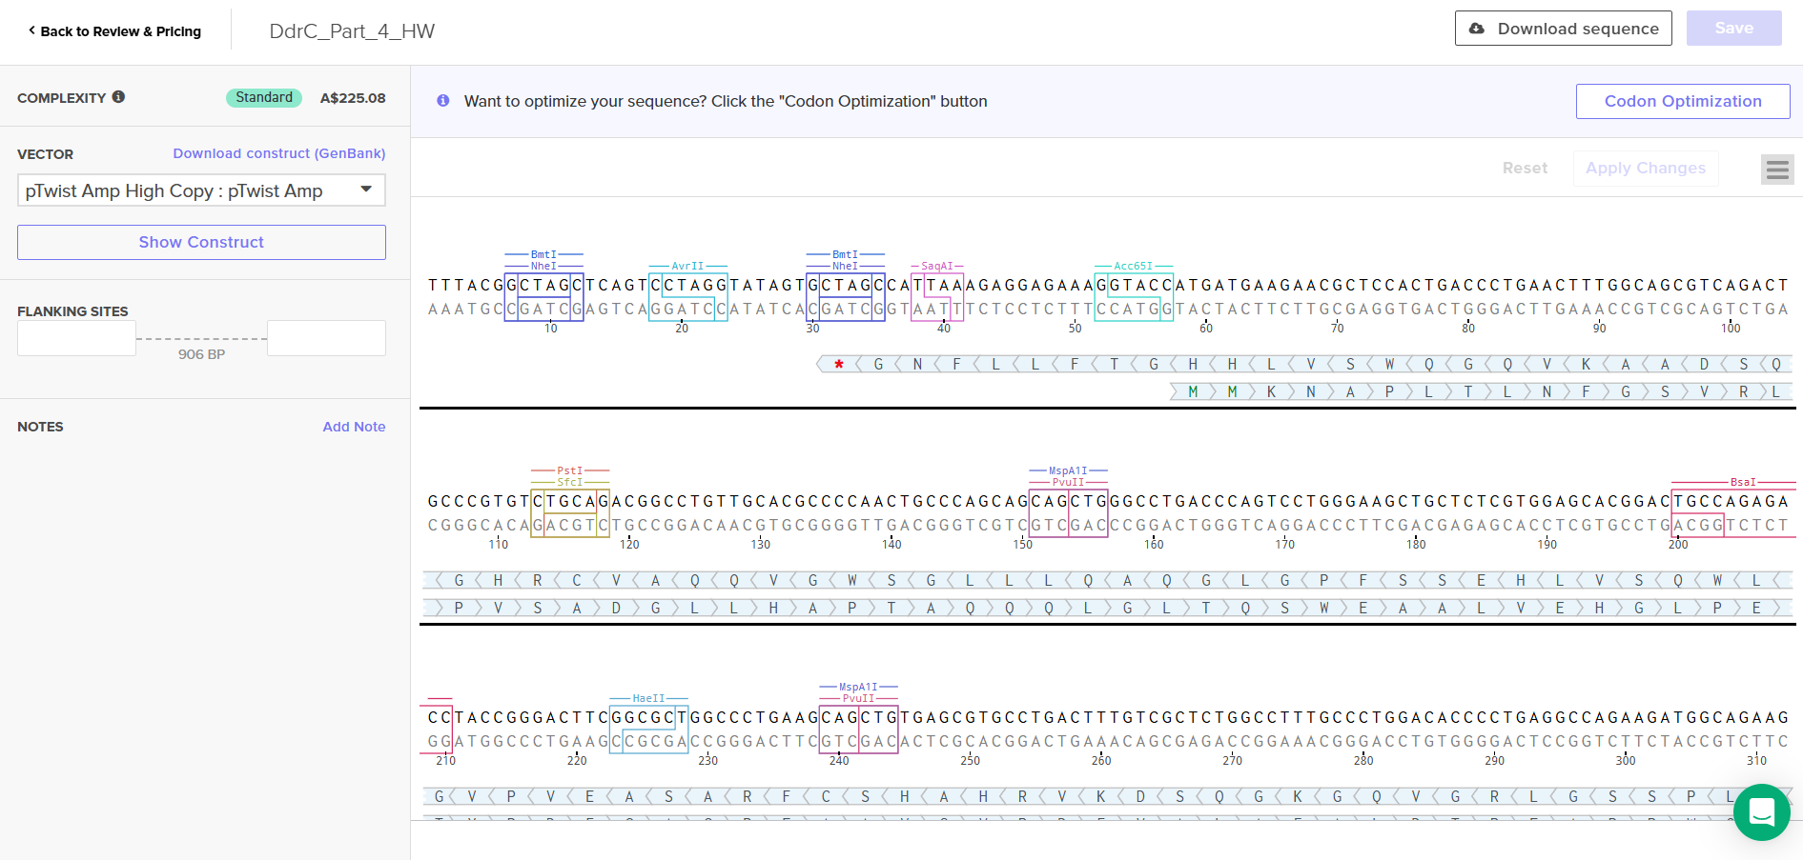Click into the right flanking site field
This screenshot has height=860, width=1803.
point(326,338)
